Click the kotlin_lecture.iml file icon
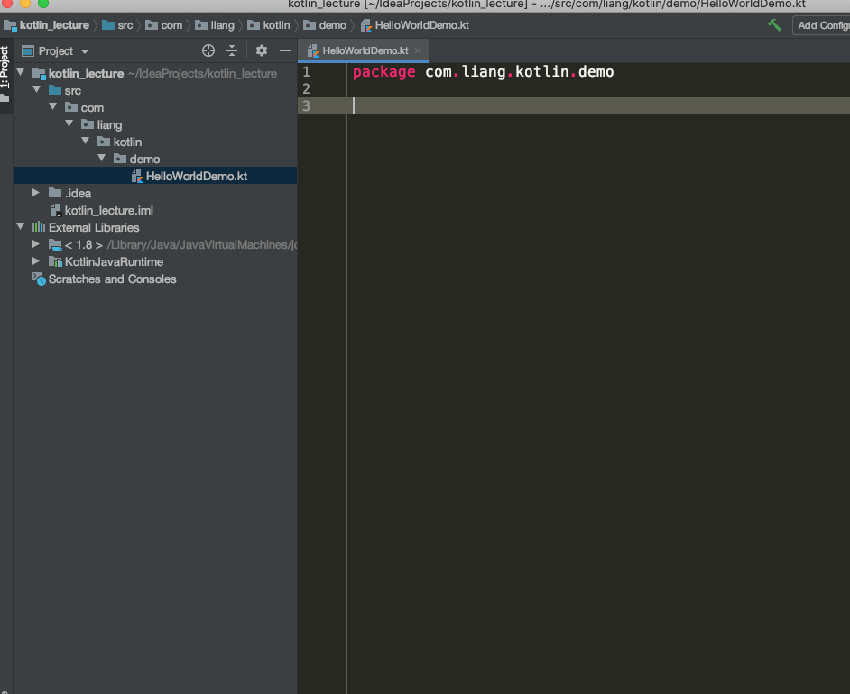Viewport: 850px width, 694px height. pos(55,211)
